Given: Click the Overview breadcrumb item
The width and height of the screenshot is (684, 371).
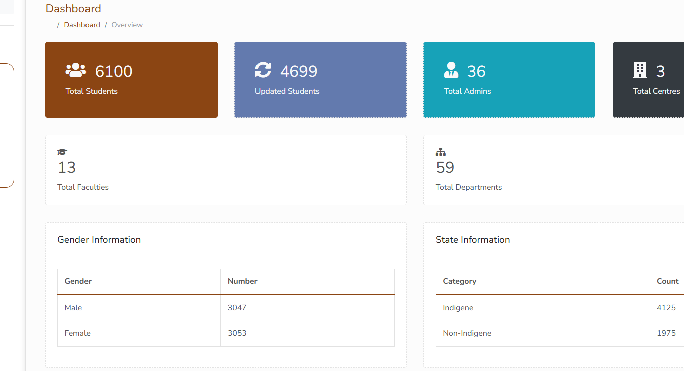Looking at the screenshot, I should coord(127,25).
